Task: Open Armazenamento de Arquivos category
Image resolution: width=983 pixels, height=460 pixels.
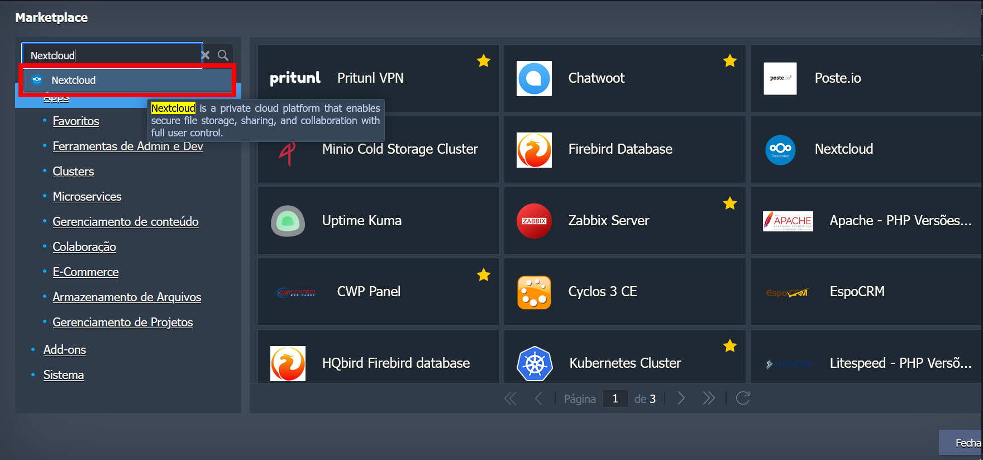Action: (x=127, y=297)
